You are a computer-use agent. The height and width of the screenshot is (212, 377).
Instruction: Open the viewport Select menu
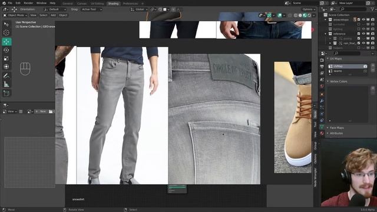coord(43,15)
